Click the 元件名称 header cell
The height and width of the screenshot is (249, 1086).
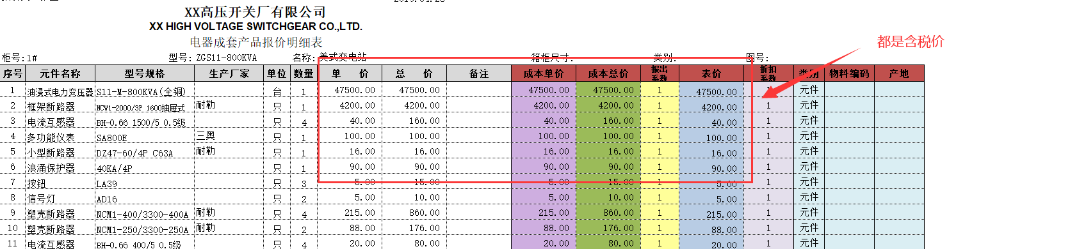[x=60, y=73]
